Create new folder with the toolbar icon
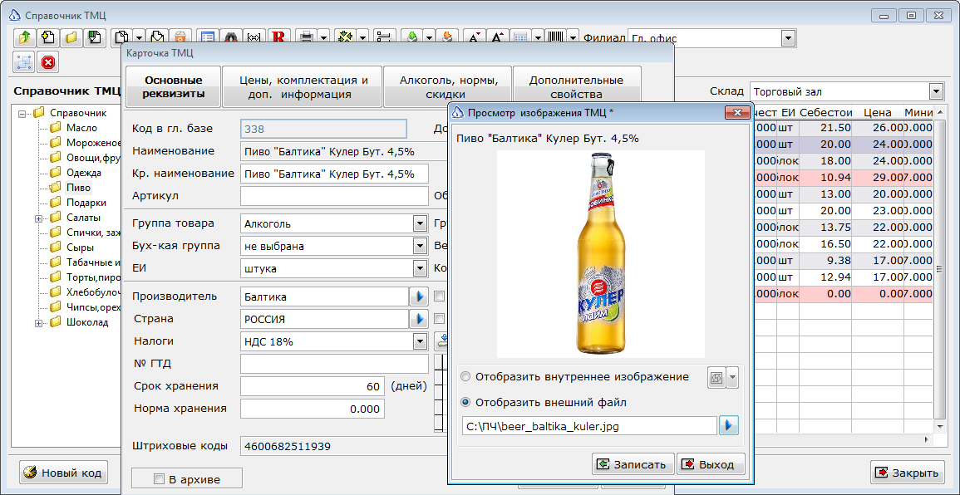 click(x=47, y=37)
